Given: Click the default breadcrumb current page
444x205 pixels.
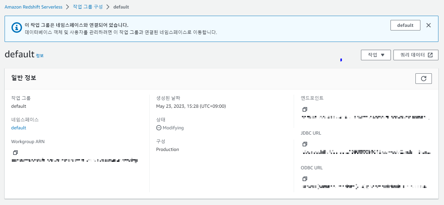Looking at the screenshot, I should pyautogui.click(x=121, y=7).
